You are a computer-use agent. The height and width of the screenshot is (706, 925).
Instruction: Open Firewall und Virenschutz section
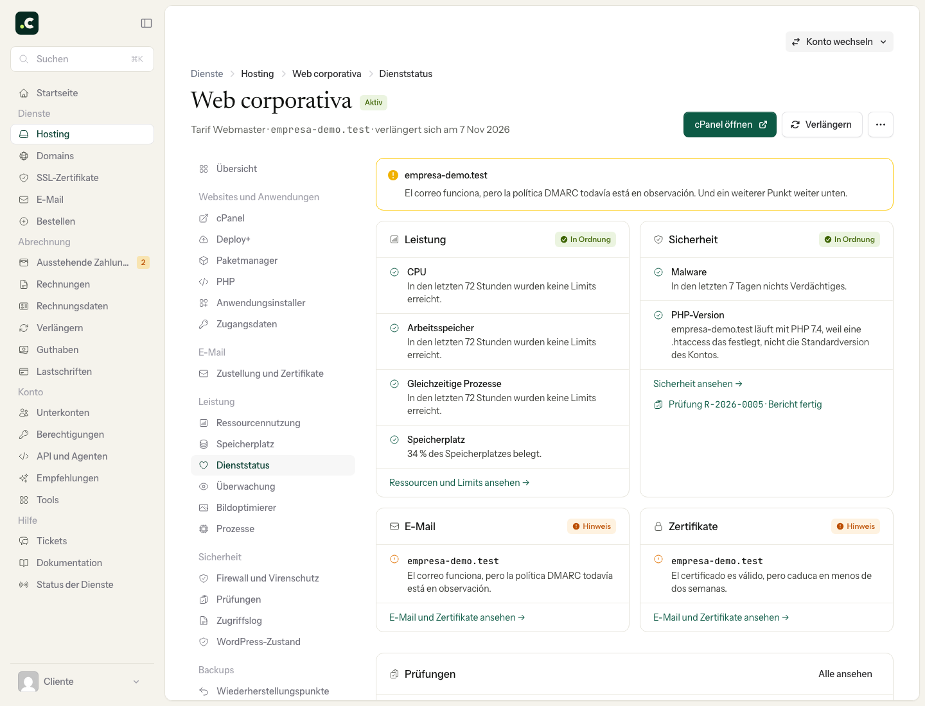coord(273,578)
